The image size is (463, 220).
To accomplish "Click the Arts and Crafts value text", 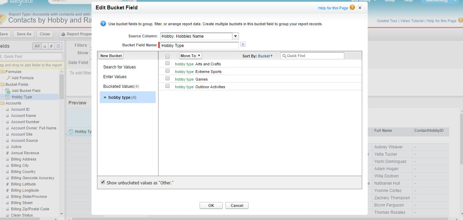I will pos(208,64).
